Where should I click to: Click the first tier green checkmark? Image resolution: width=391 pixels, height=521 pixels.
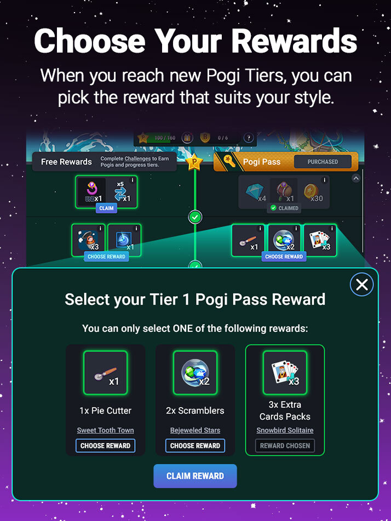tap(195, 217)
